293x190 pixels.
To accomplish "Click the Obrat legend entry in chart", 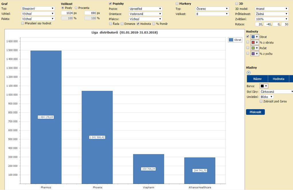I will click(235, 40).
